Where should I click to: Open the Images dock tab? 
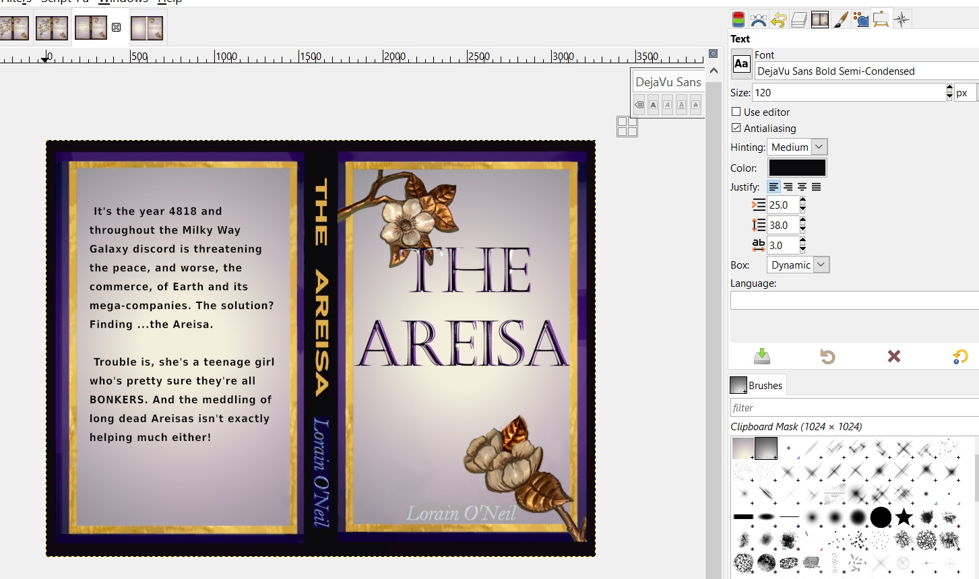pos(820,20)
